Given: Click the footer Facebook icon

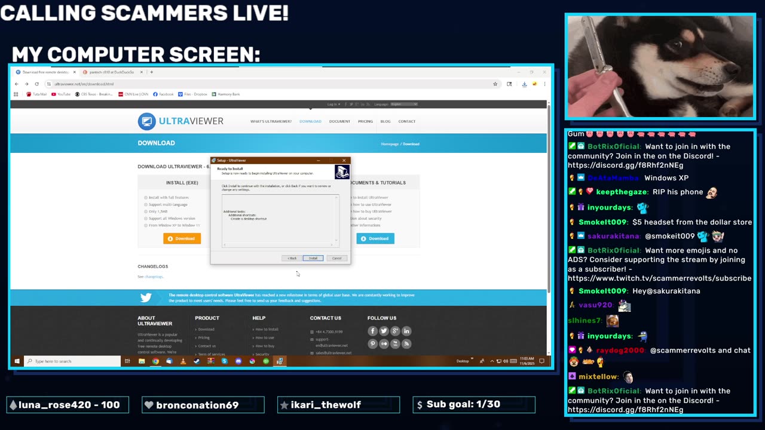Looking at the screenshot, I should click(x=372, y=331).
